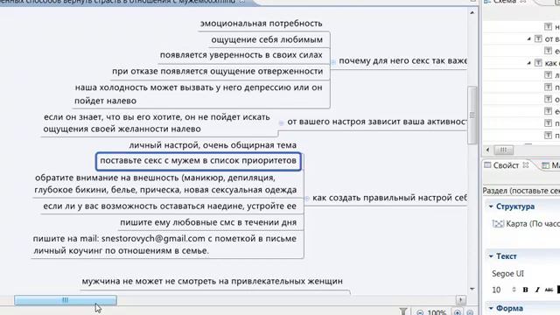The height and width of the screenshot is (315, 560).
Task: Click the canvas vertical scrollbar up arrow
Action: click(x=472, y=13)
